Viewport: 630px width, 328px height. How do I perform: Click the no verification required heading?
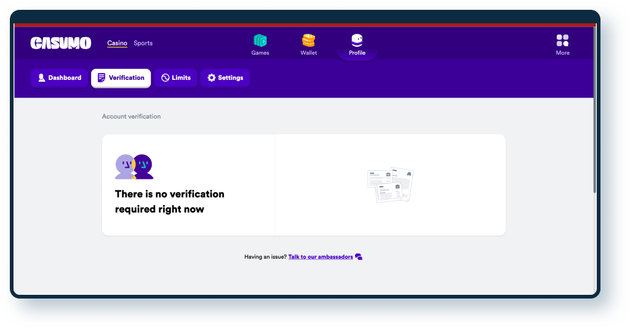tap(170, 201)
